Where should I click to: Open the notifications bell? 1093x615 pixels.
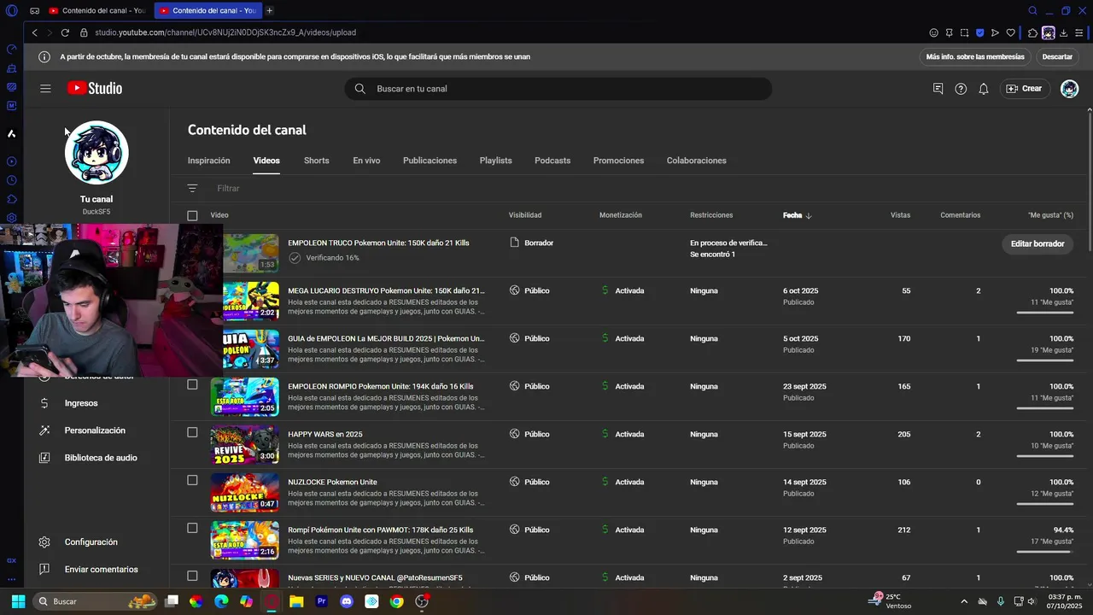tap(984, 89)
